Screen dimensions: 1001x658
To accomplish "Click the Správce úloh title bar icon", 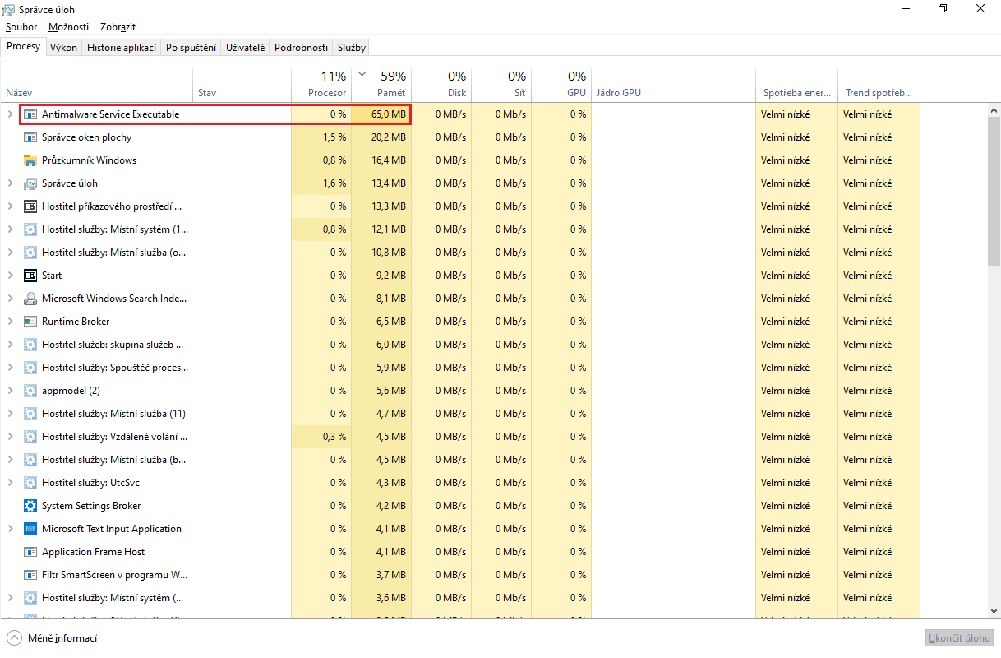I will tap(9, 9).
